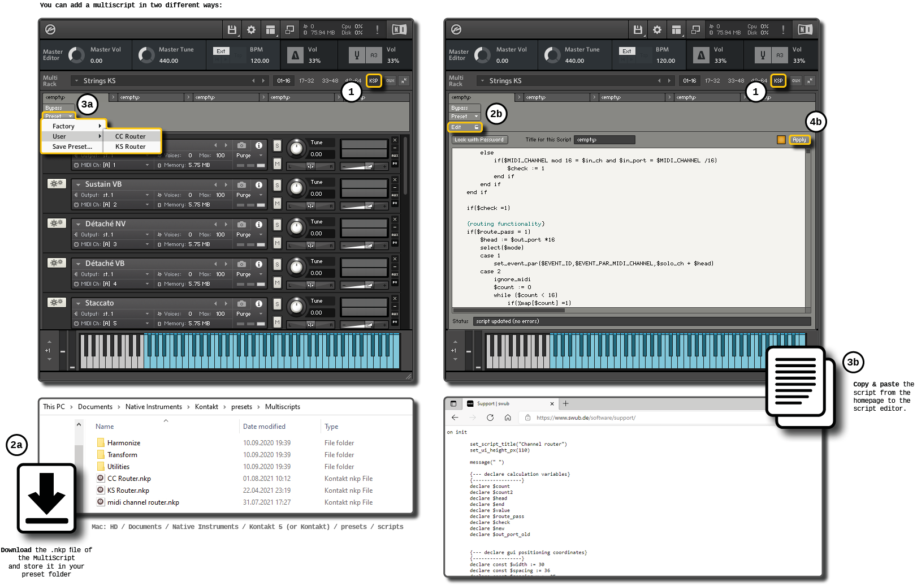Image resolution: width=917 pixels, height=585 pixels.
Task: Open the MIDI Ch dropdown of Staccato
Action: click(112, 324)
